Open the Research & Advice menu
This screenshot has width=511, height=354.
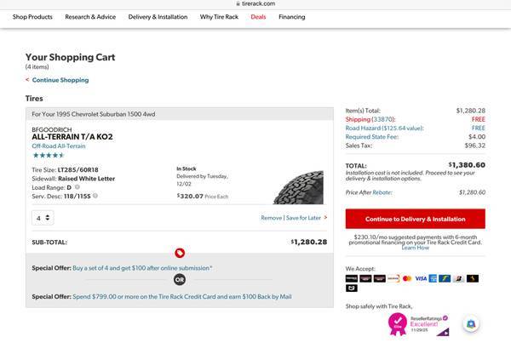(x=90, y=17)
